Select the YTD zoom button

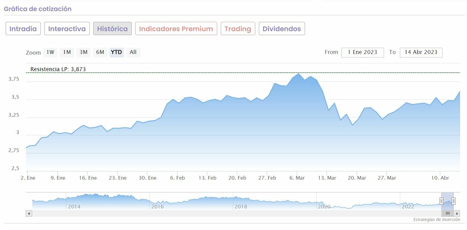coord(116,52)
